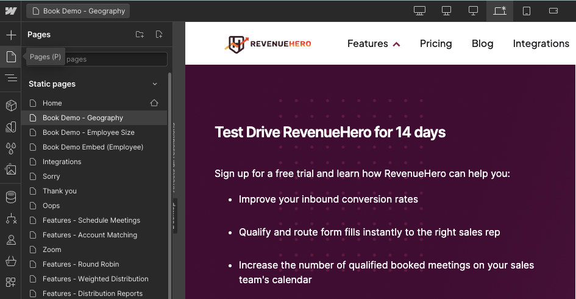This screenshot has height=299, width=576.
Task: Open the Oops page
Action: (94, 206)
